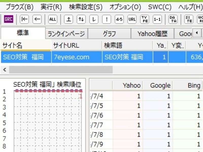Switch to the 標準 tab
The width and height of the screenshot is (203, 152).
click(x=23, y=33)
